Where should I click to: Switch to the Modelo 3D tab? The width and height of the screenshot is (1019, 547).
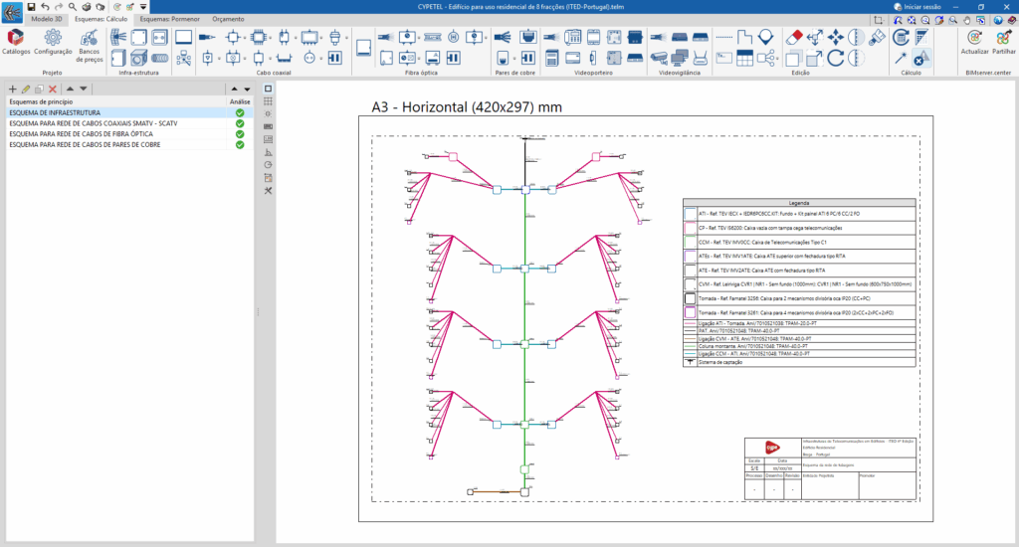[47, 19]
